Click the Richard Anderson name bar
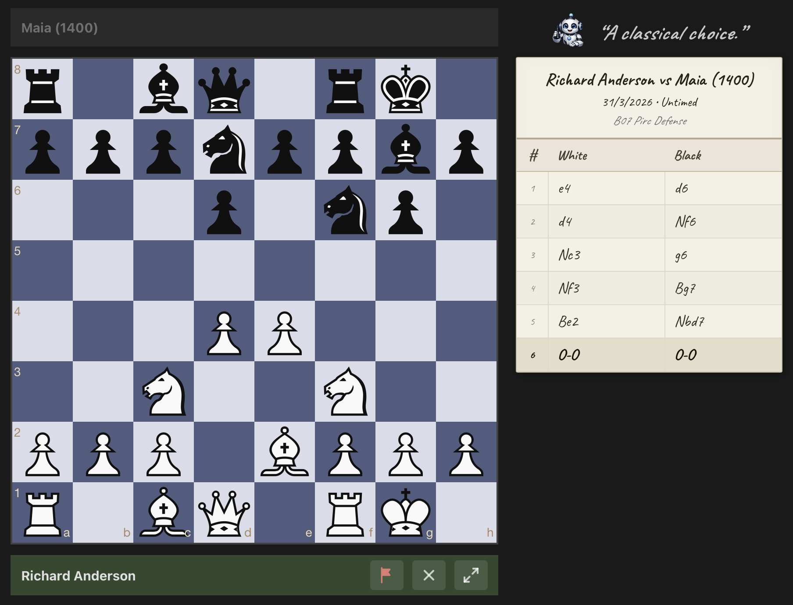The image size is (793, 605). click(79, 576)
